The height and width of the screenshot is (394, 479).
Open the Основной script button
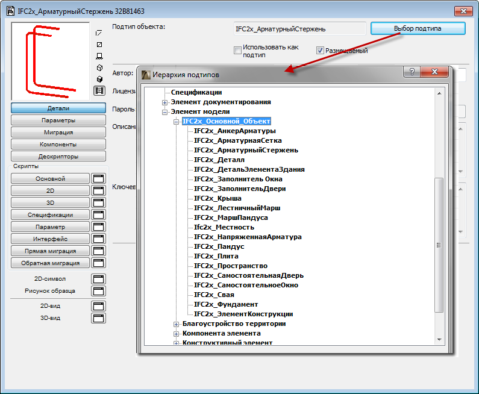coord(51,178)
